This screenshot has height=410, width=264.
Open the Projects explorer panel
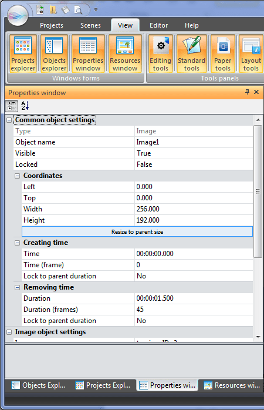point(23,53)
